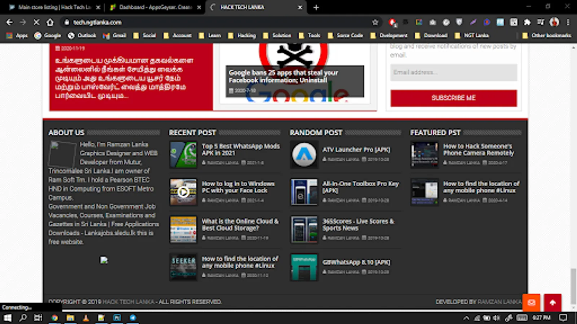Open 'ATV Launcher Pro [APK]' post
This screenshot has height=324, width=577.
point(356,149)
